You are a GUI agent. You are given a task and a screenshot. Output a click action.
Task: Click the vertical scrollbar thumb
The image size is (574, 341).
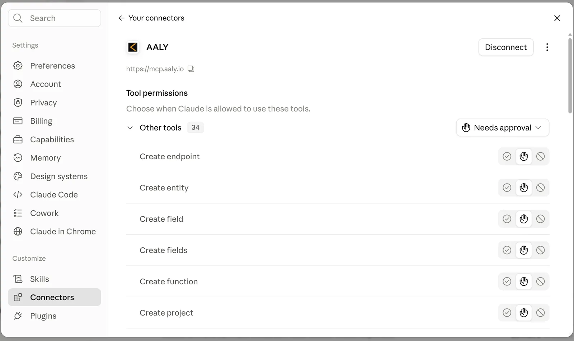(570, 76)
